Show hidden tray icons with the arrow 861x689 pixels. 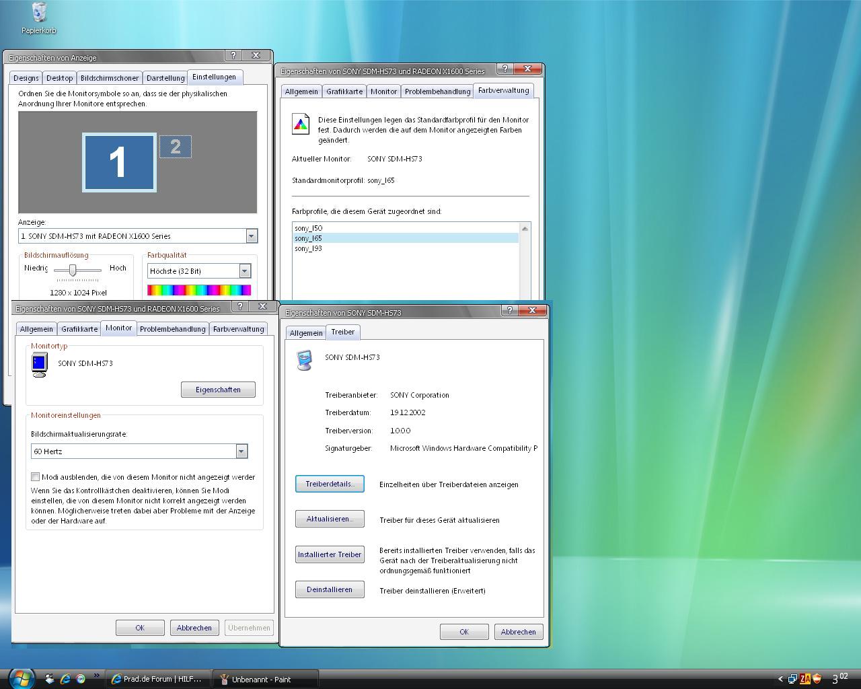[x=780, y=679]
